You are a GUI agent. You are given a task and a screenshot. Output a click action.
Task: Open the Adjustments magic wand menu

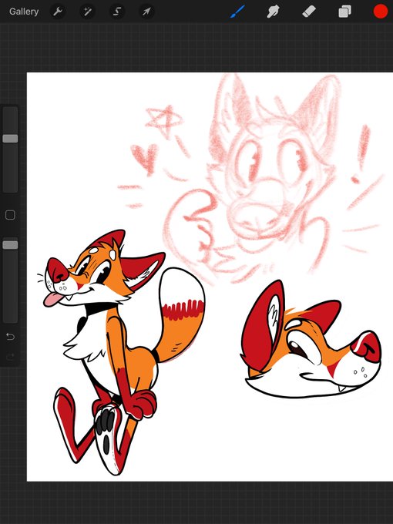pos(87,12)
